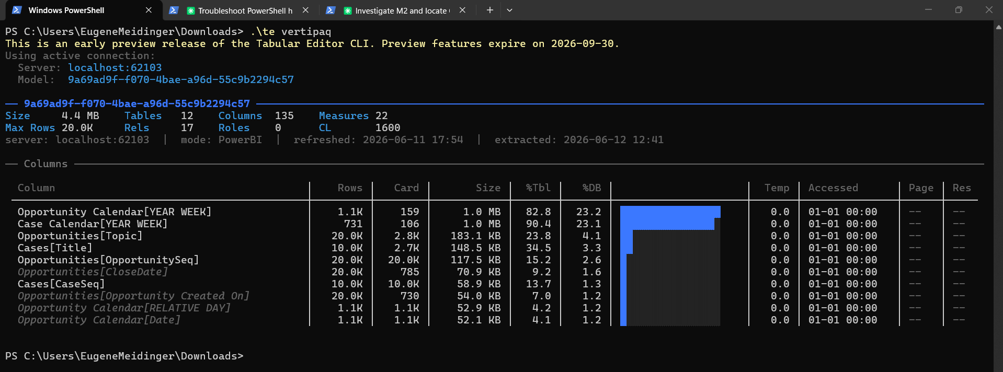Click the Opportunities[Topic] column name

click(80, 236)
